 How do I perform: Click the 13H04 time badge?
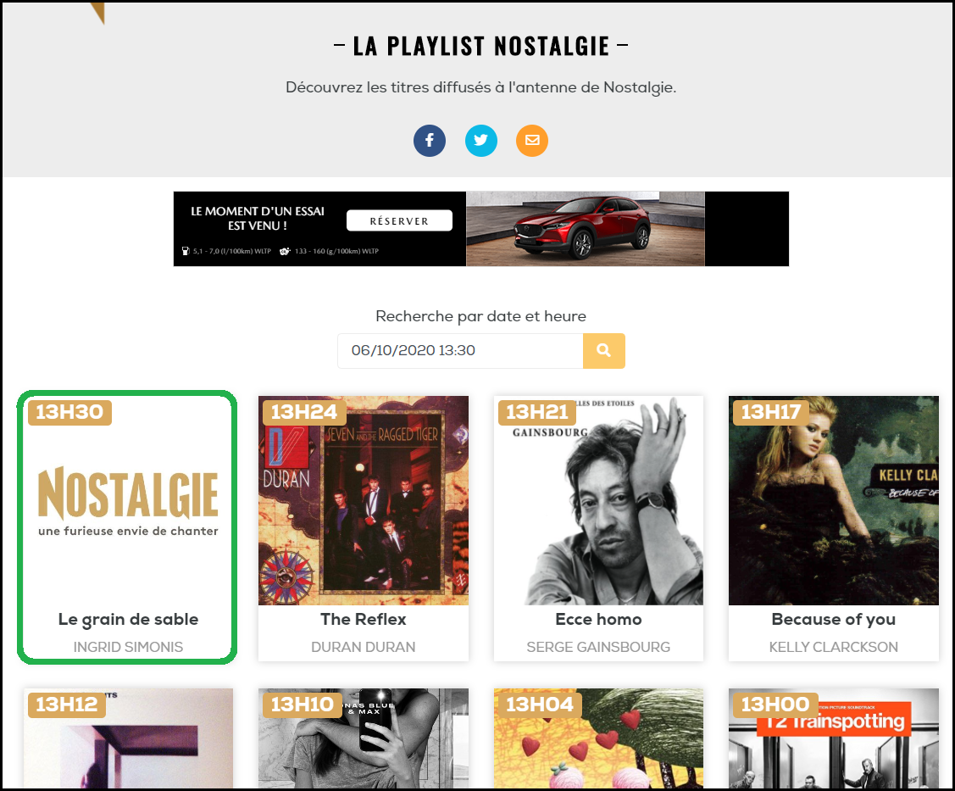coord(540,705)
